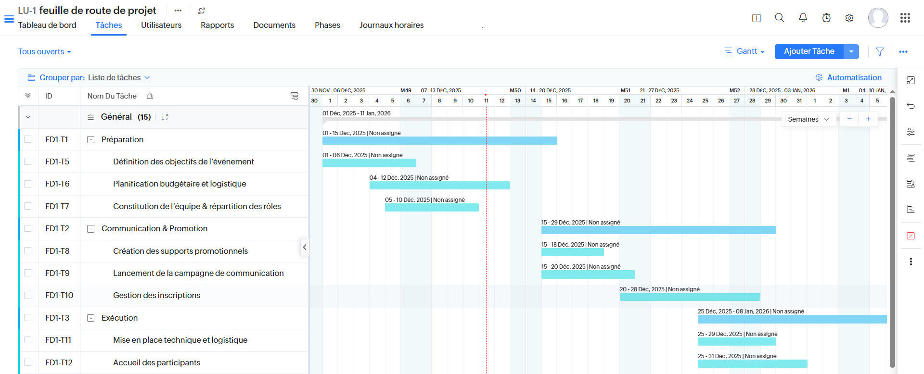Open the Semaines timescale dropdown
This screenshot has width=924, height=374.
point(808,119)
